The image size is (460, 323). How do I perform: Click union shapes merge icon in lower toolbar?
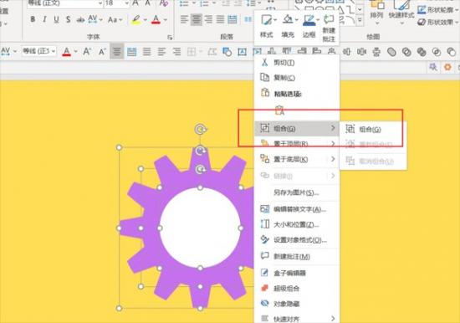[391, 52]
